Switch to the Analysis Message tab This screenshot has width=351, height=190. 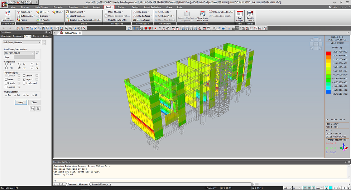click(x=100, y=184)
